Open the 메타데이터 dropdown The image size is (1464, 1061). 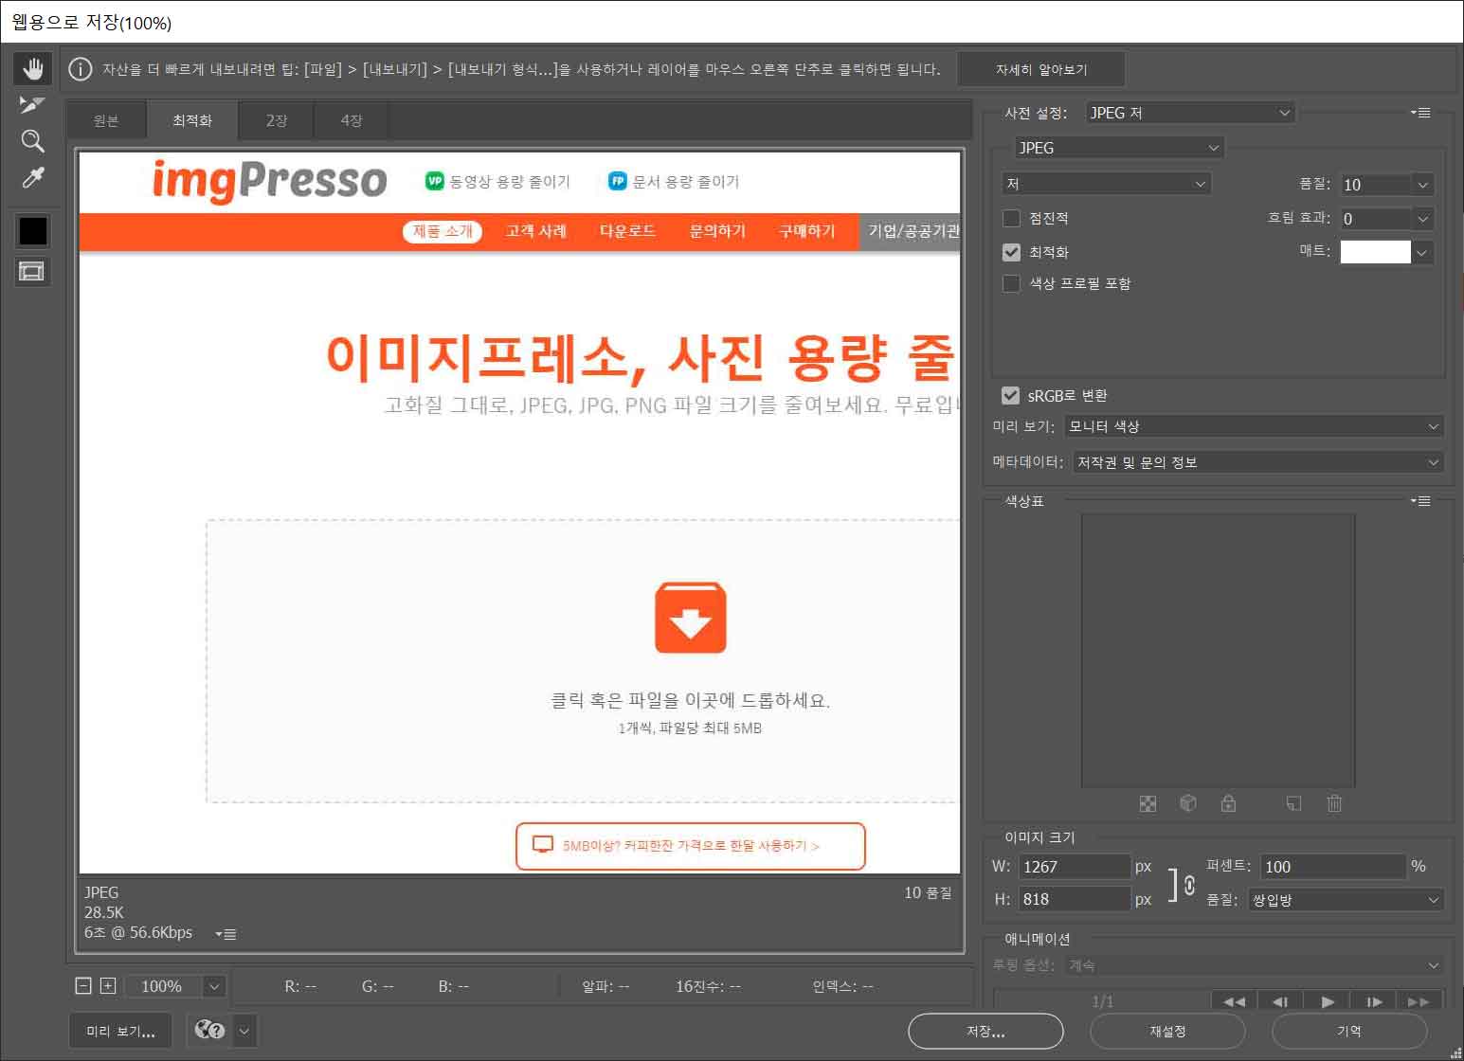tap(1257, 461)
